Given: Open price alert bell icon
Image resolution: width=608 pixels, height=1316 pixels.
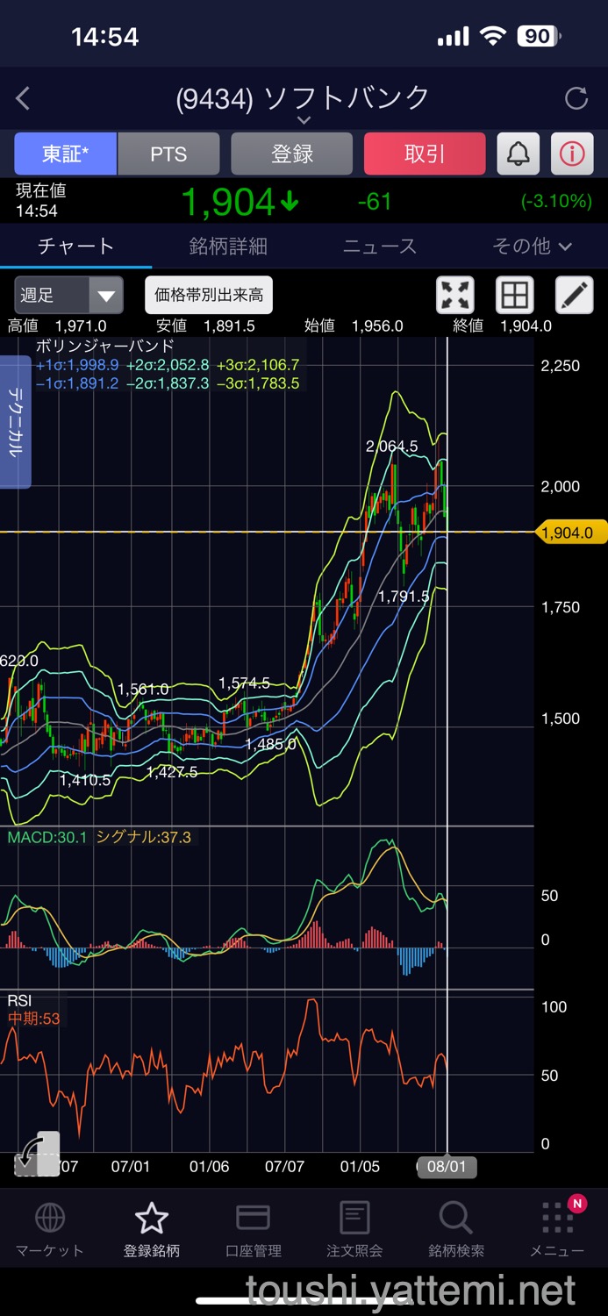Looking at the screenshot, I should 519,154.
